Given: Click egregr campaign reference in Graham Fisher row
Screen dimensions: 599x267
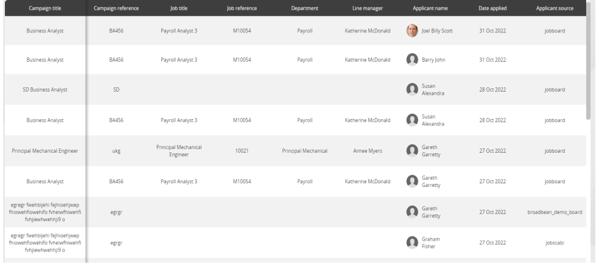Looking at the screenshot, I should (x=116, y=243).
